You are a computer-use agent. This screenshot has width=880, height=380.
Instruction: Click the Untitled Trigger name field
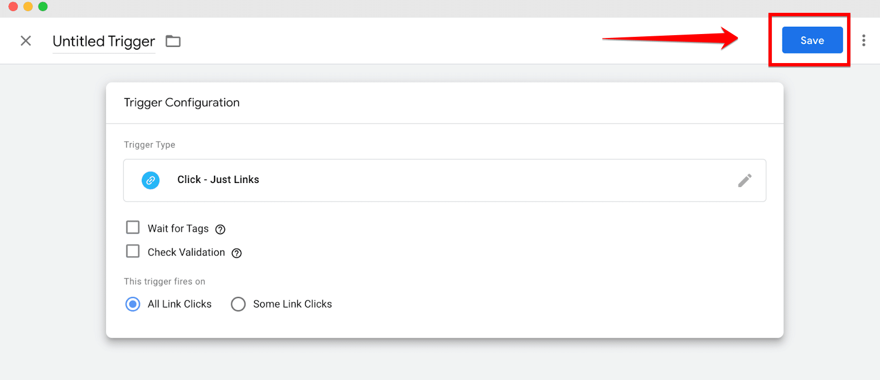(104, 41)
